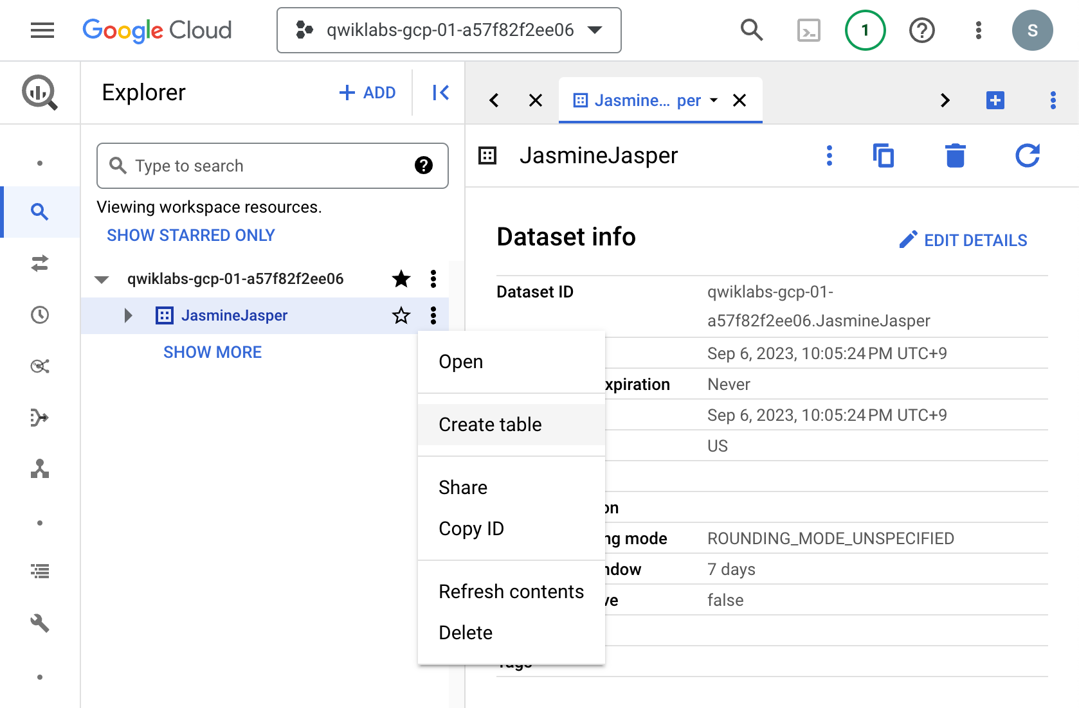1079x708 pixels.
Task: Choose Refresh contents from context menu
Action: click(511, 592)
